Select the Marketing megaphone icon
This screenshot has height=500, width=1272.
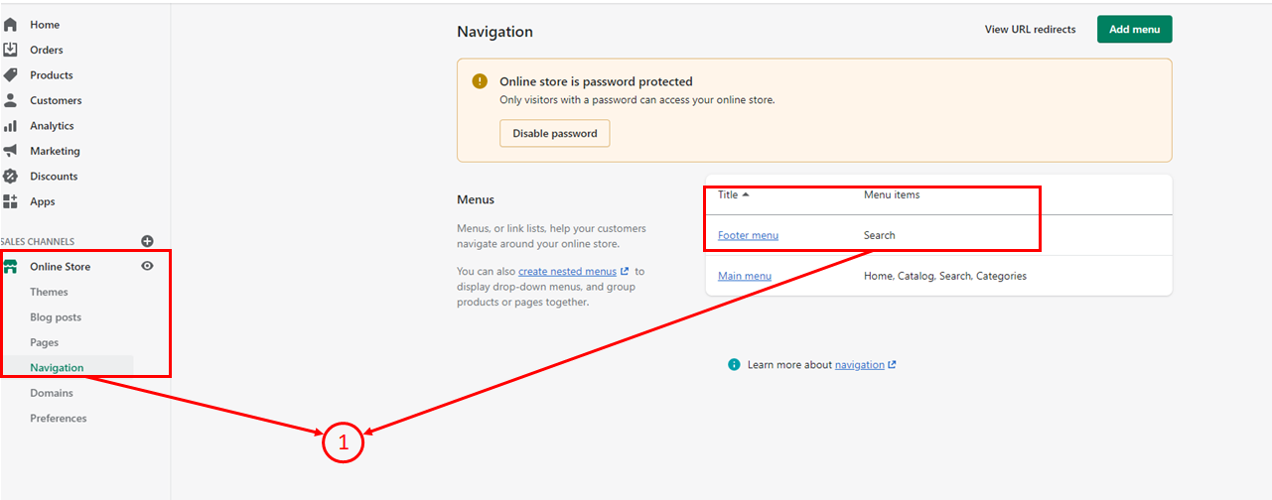pyautogui.click(x=10, y=151)
